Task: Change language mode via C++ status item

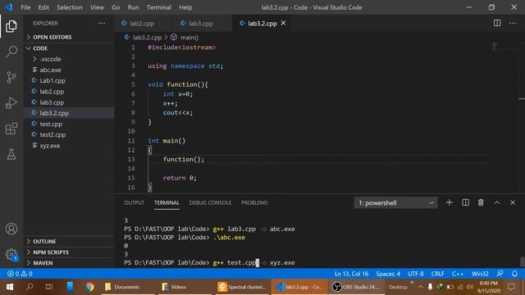Action: point(458,274)
